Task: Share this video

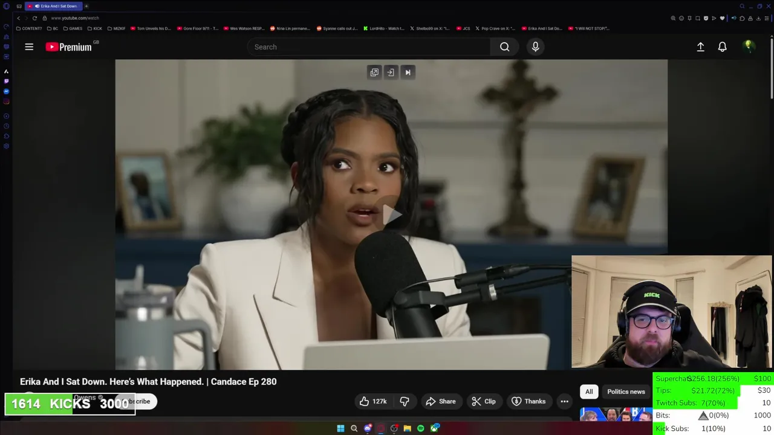Action: pyautogui.click(x=440, y=401)
